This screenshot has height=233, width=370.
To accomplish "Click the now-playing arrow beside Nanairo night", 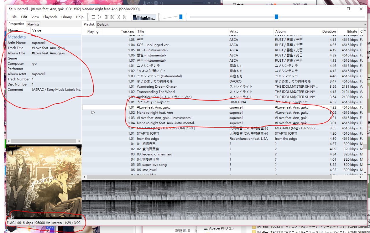I will click(93, 113).
